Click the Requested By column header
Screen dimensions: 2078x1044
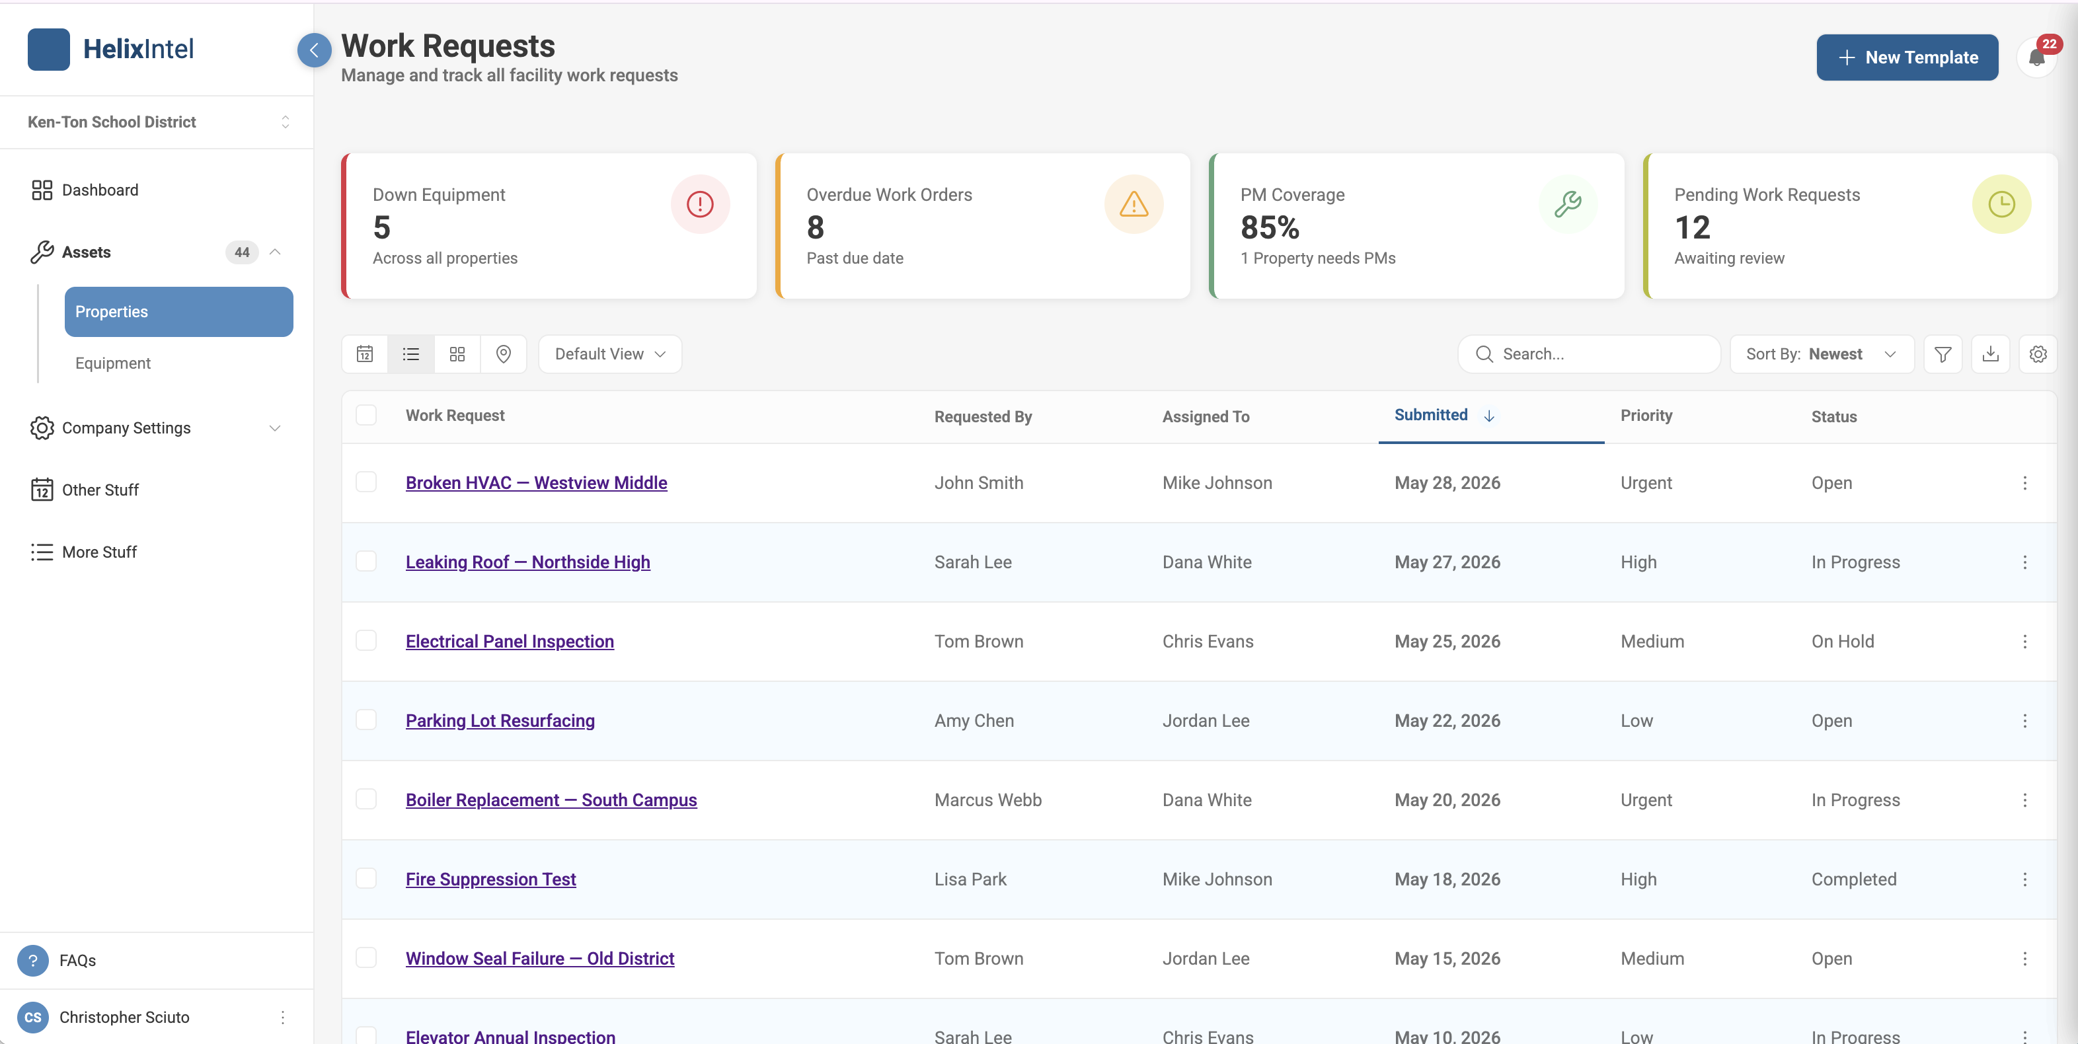[983, 417]
